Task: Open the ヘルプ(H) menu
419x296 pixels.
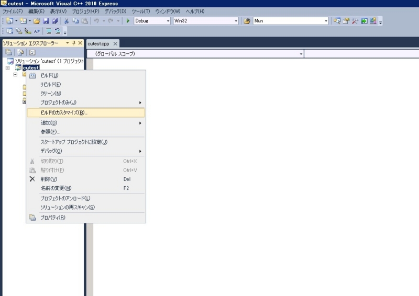Action: pos(195,11)
